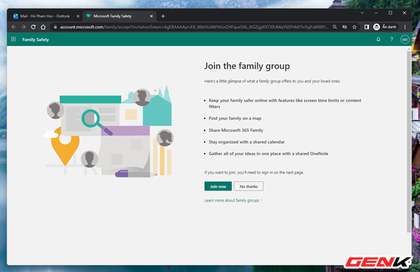
Task: Open a new browser tab
Action: (x=163, y=16)
